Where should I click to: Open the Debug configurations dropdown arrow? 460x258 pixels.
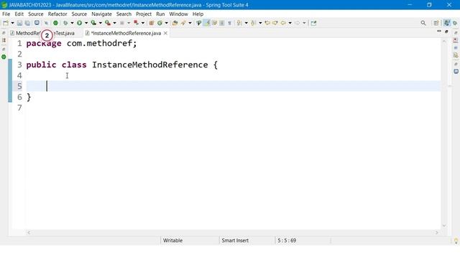point(72,23)
